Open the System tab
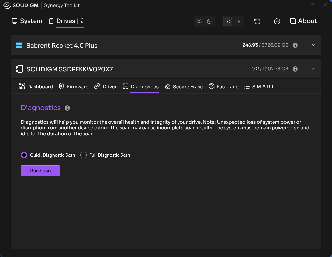The height and width of the screenshot is (257, 332). click(x=27, y=21)
